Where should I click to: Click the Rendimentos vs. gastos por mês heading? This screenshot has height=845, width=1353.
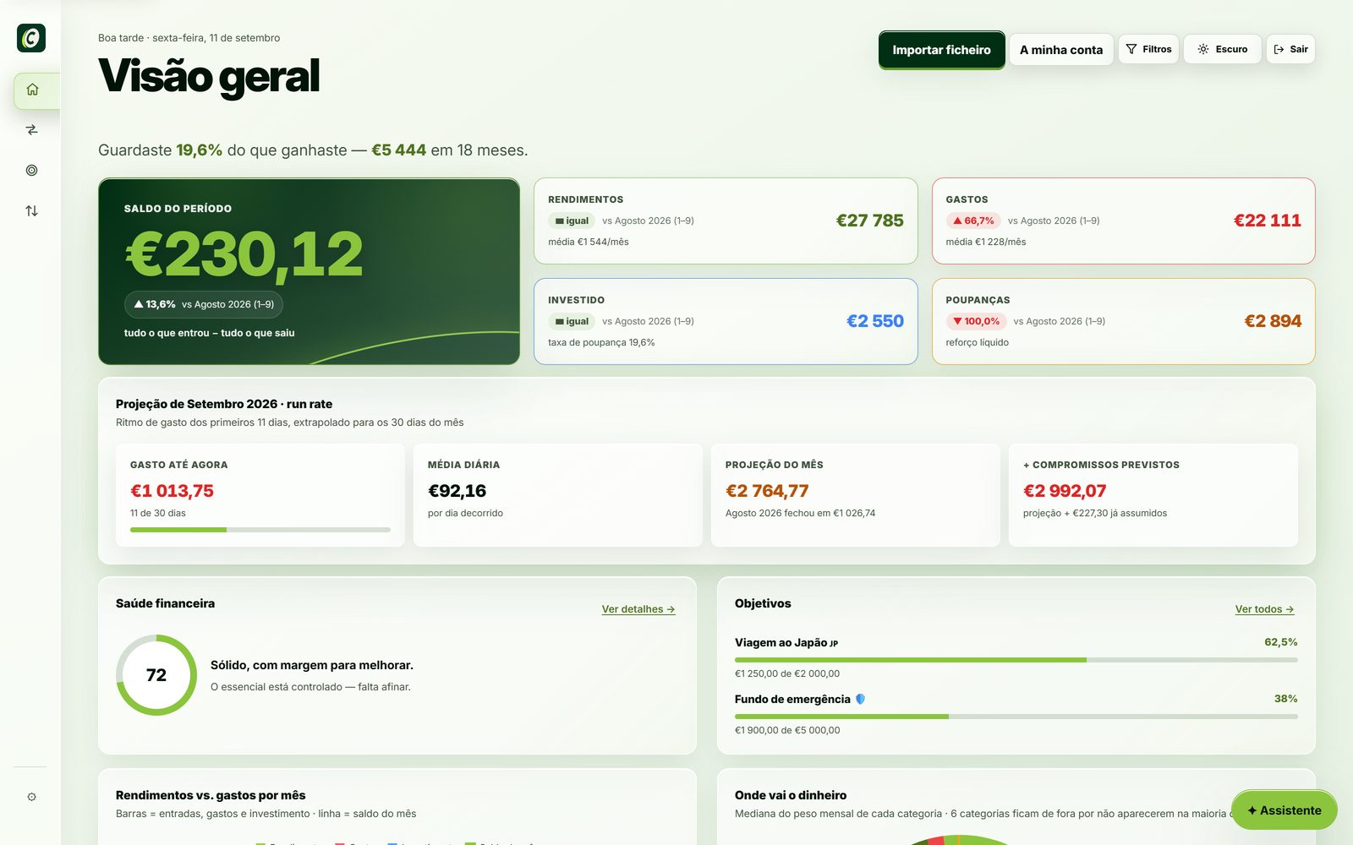(211, 795)
